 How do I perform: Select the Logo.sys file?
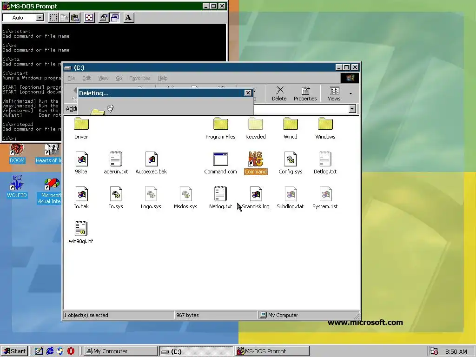(151, 198)
